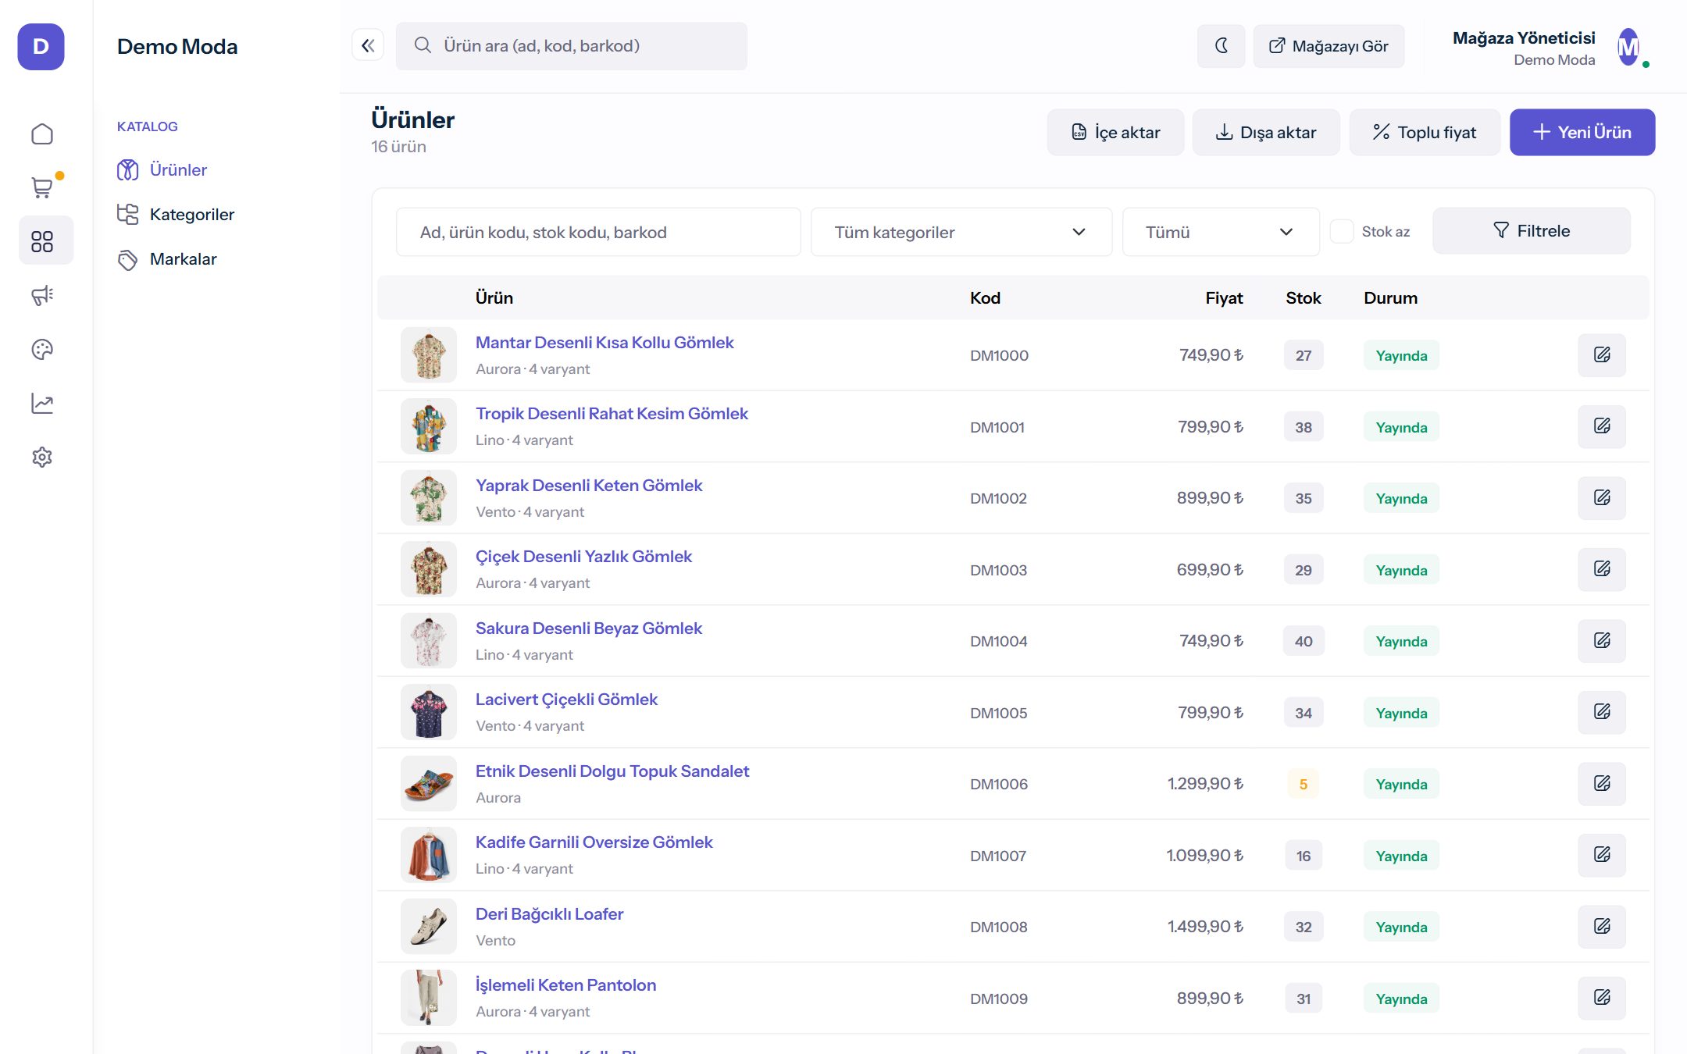1687x1054 pixels.
Task: Open the marketing megaphone icon
Action: (x=42, y=295)
